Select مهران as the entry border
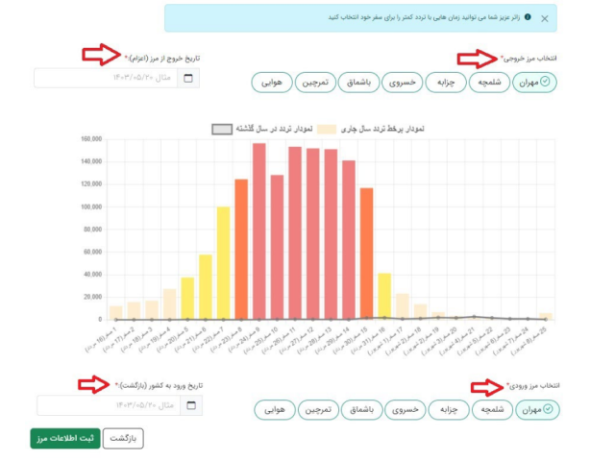615x461 pixels. point(536,410)
